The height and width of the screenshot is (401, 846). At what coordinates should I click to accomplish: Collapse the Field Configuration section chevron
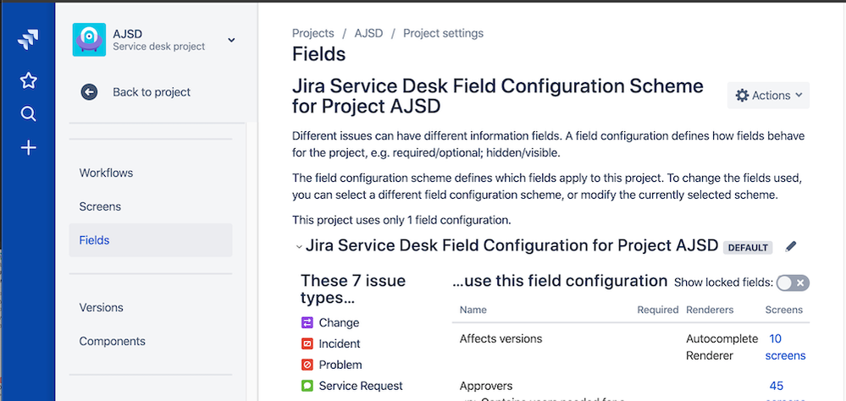298,247
